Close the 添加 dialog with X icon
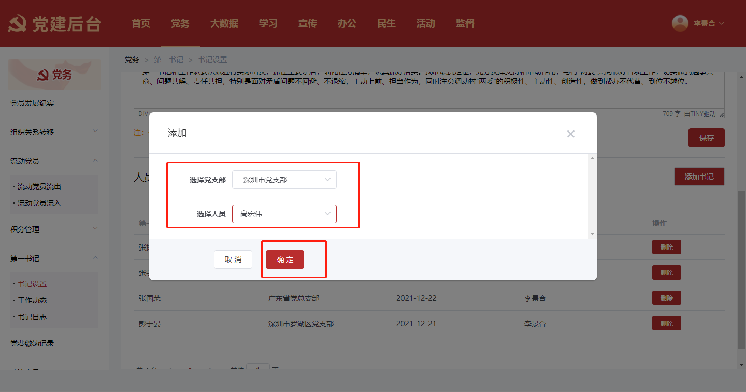Image resolution: width=746 pixels, height=392 pixels. pos(570,134)
